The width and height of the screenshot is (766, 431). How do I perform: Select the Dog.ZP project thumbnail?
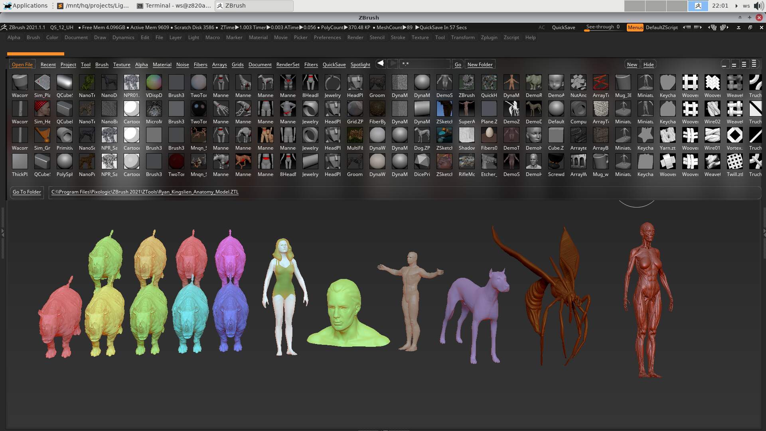(x=422, y=135)
